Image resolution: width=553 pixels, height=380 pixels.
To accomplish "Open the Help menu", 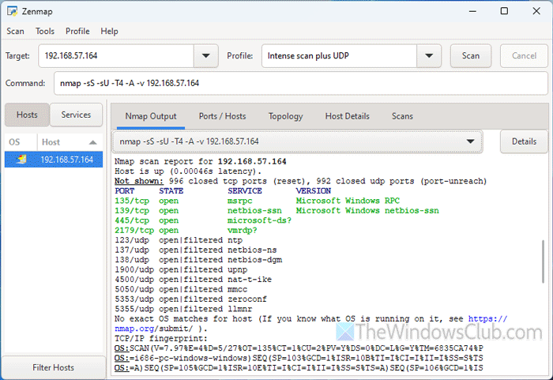I will [x=109, y=31].
